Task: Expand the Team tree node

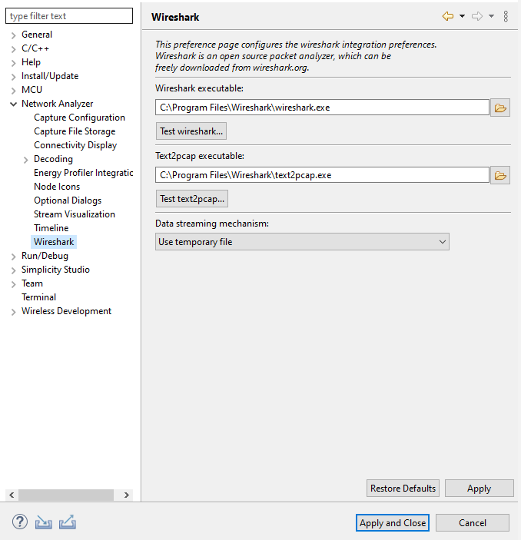Action: 13,284
